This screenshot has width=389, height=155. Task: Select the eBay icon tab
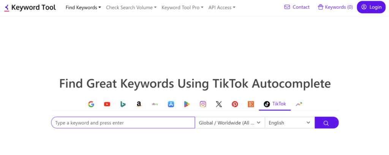tap(155, 104)
